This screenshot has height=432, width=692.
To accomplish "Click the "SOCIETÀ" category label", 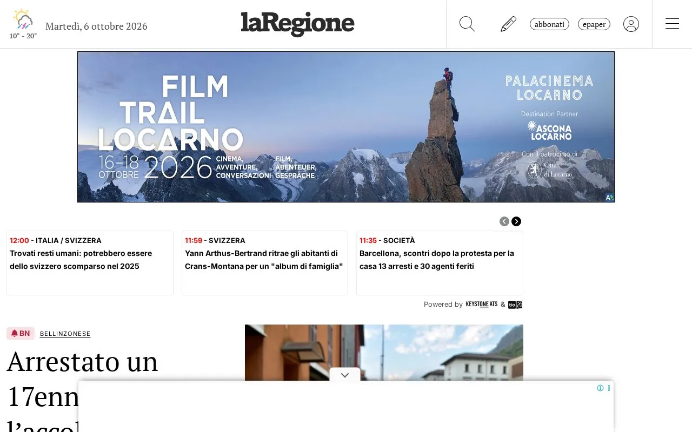I will tap(399, 240).
